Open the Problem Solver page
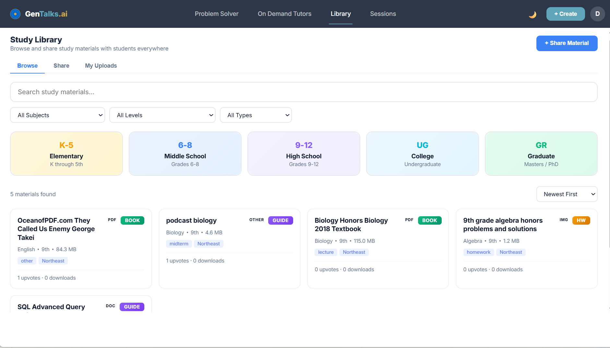This screenshot has width=610, height=348. pyautogui.click(x=217, y=14)
